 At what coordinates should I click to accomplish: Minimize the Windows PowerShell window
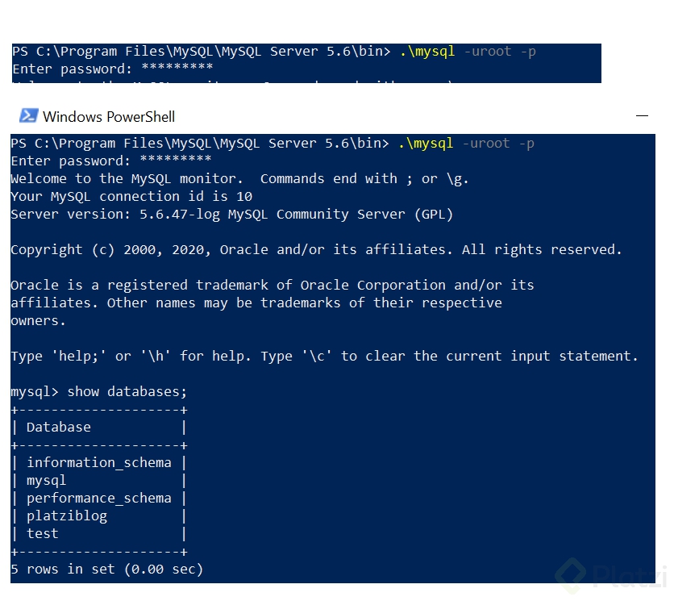[x=642, y=115]
